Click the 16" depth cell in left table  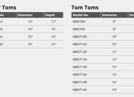tap(54, 44)
